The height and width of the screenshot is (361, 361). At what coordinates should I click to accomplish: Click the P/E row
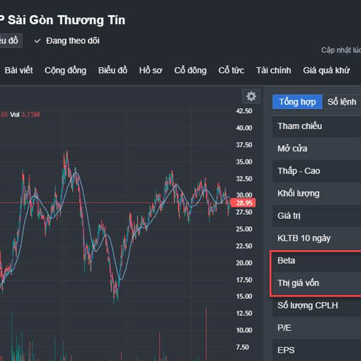317,328
